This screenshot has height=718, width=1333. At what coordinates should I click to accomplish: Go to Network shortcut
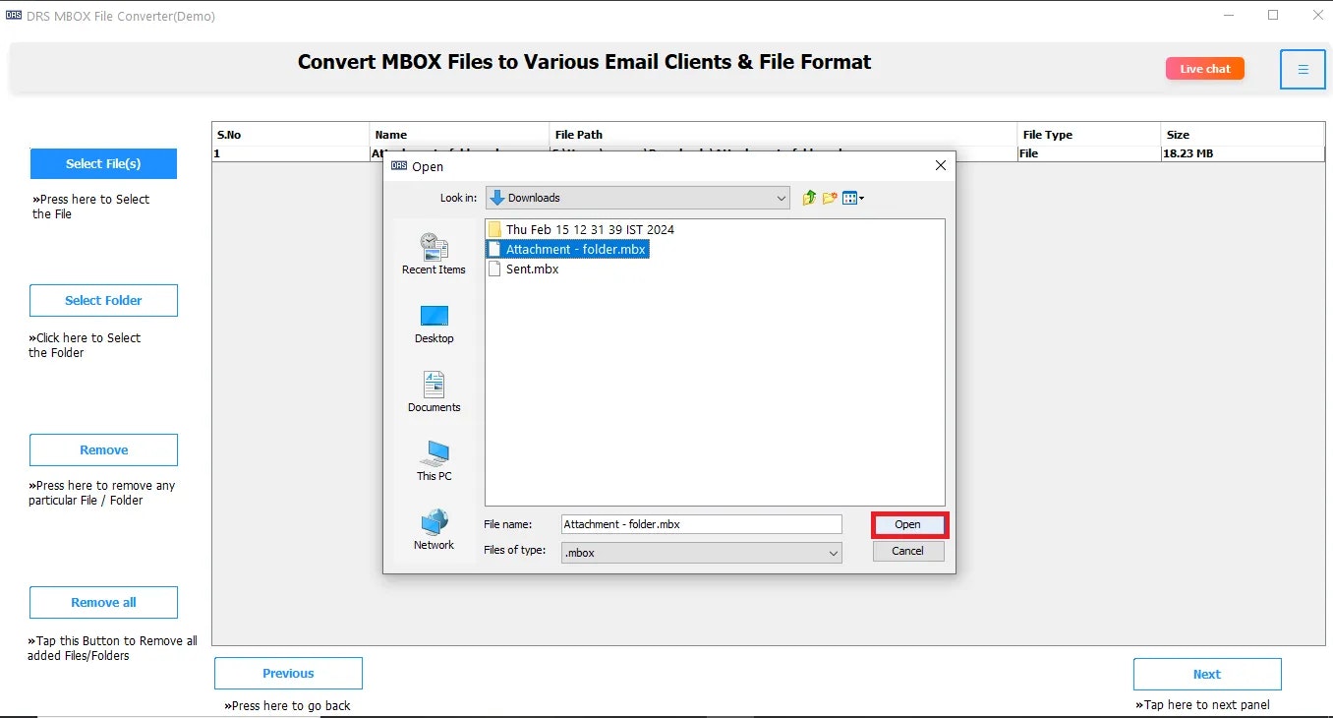point(434,529)
